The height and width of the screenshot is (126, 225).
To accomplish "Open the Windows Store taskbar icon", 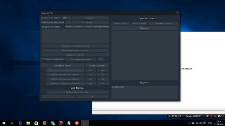I will pyautogui.click(x=36, y=123).
